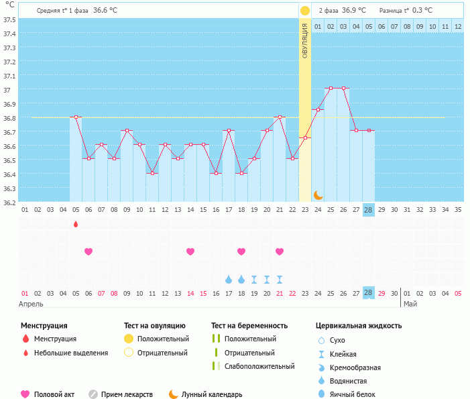The image size is (470, 399).
Task: Click the watery fluid drop on day 17
Action: pyautogui.click(x=229, y=279)
